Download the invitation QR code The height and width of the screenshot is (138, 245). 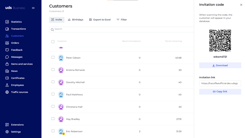pyautogui.click(x=220, y=65)
